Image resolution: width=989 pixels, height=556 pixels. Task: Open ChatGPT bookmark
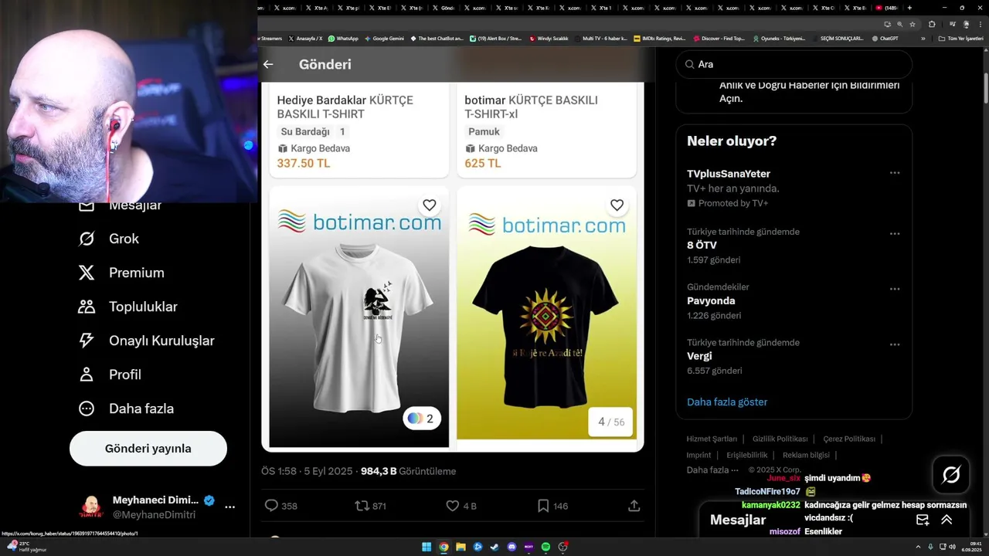885,39
